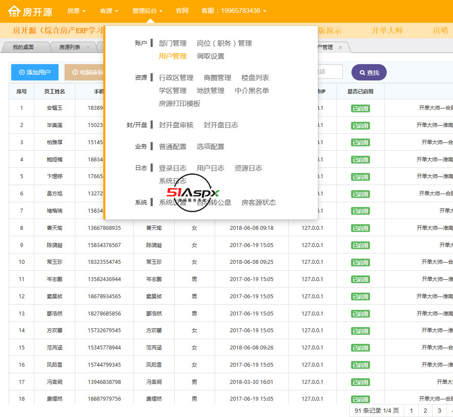
Task: Expand the 客源 dropdown menu
Action: 109,11
